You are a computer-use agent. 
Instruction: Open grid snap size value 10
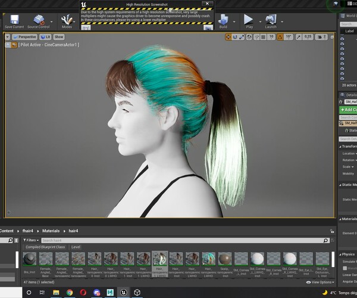[271, 37]
